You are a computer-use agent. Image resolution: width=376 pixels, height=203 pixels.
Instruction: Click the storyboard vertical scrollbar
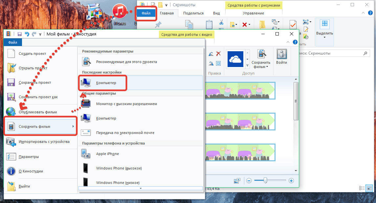tap(296, 101)
